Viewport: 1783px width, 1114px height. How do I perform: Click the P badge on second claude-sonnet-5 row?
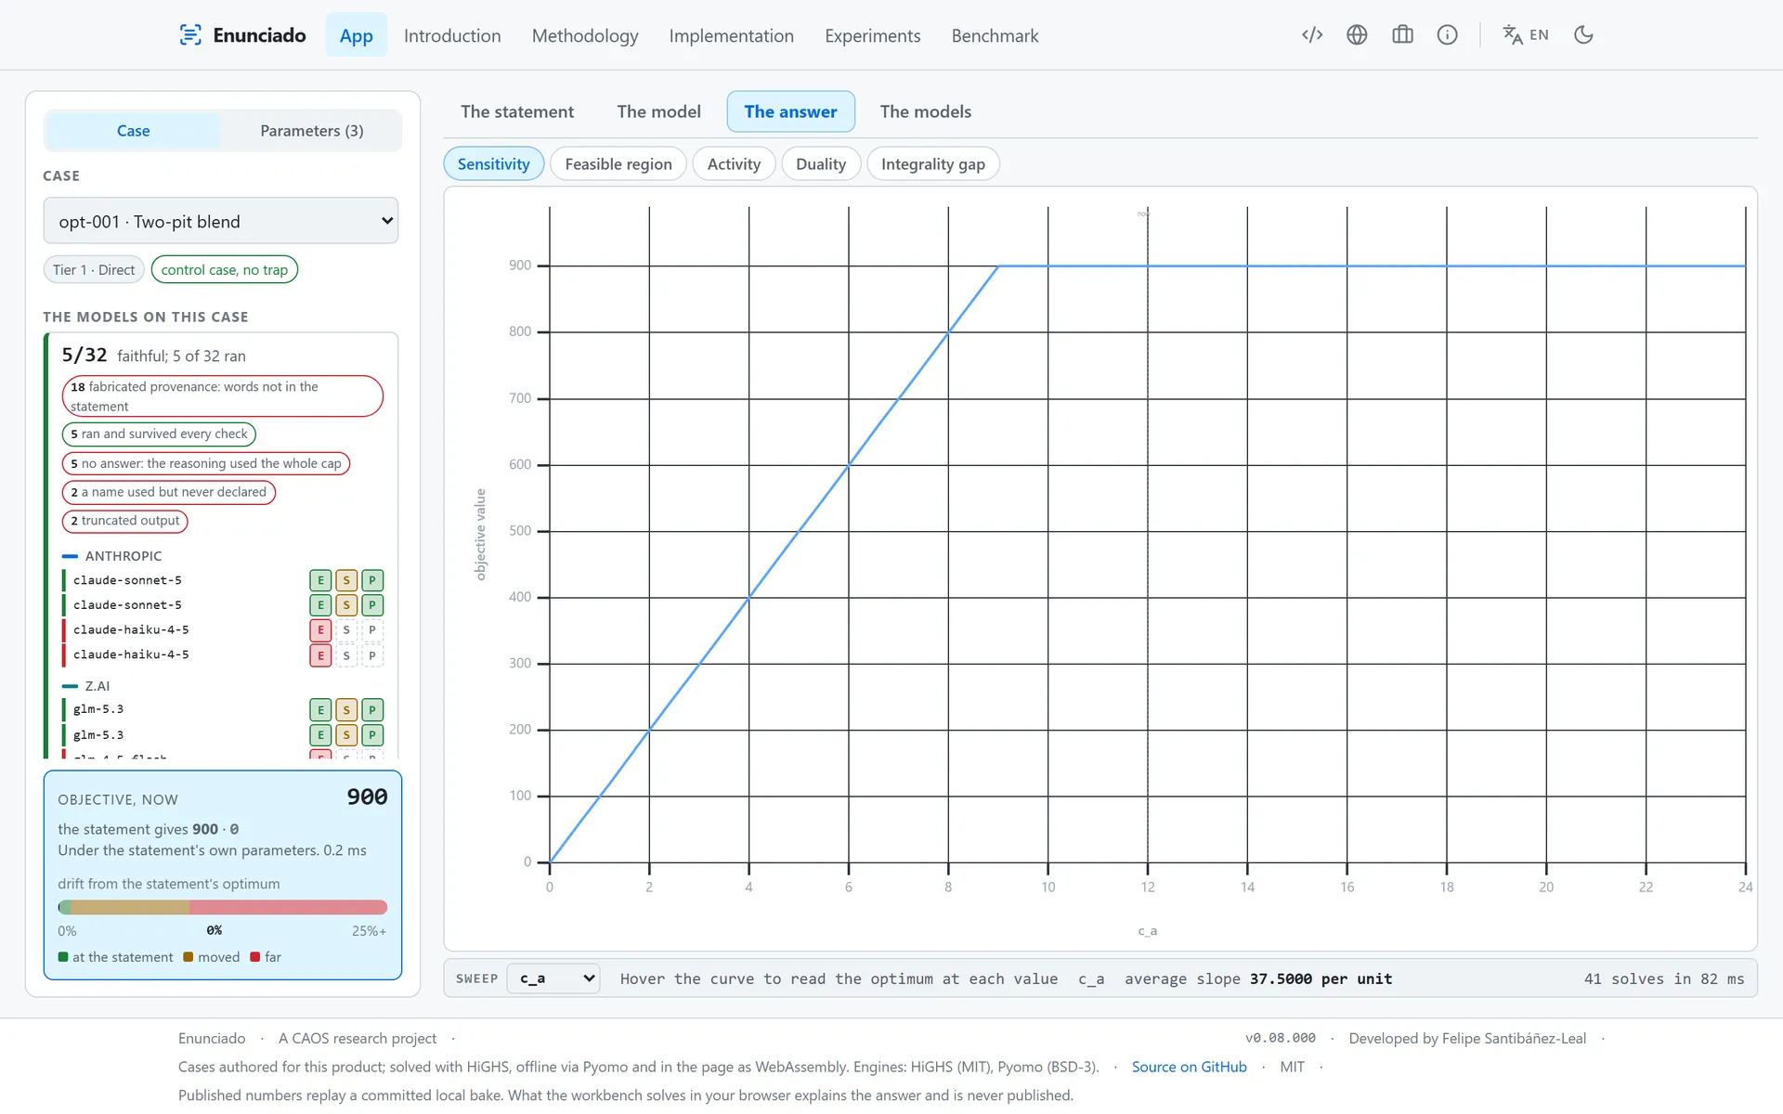point(372,605)
